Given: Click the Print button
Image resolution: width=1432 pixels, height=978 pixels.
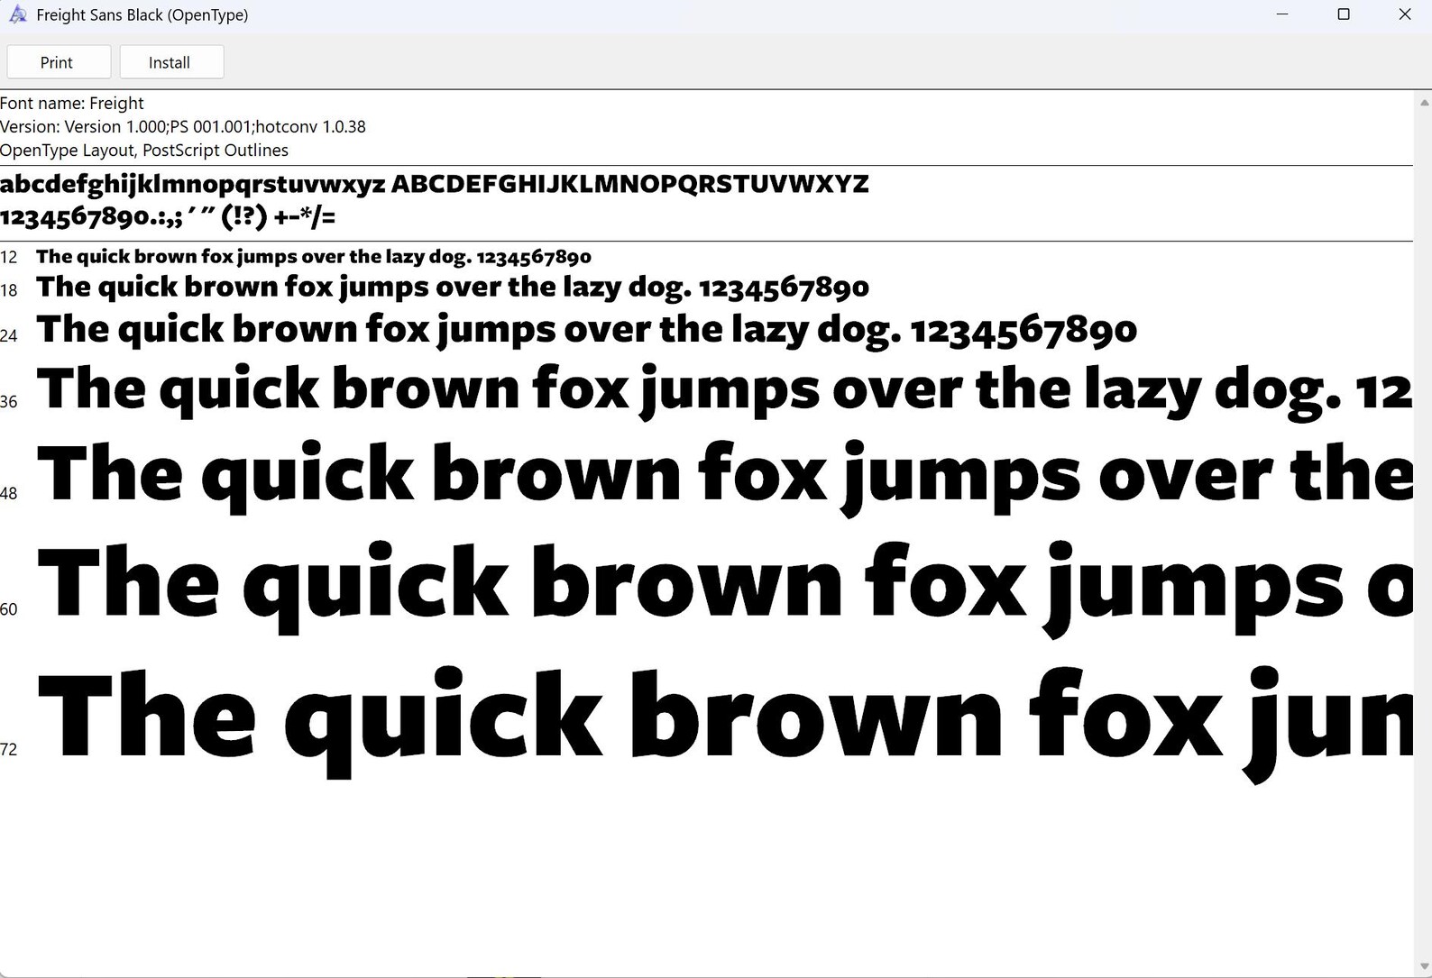Looking at the screenshot, I should [59, 62].
